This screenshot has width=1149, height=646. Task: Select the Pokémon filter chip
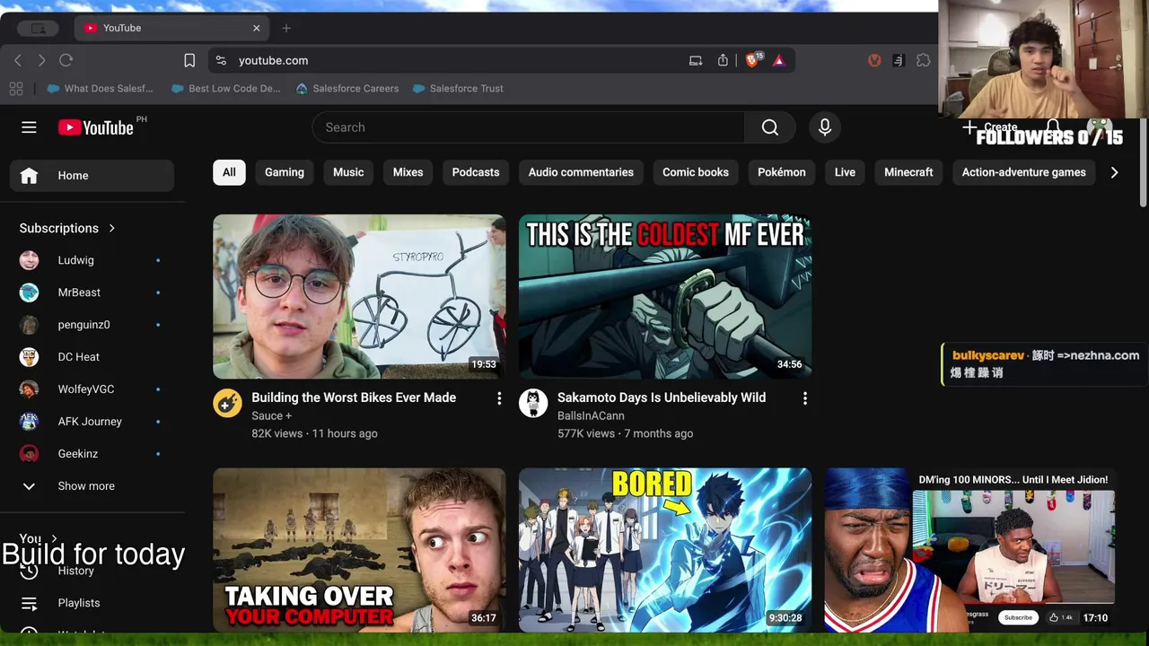782,172
